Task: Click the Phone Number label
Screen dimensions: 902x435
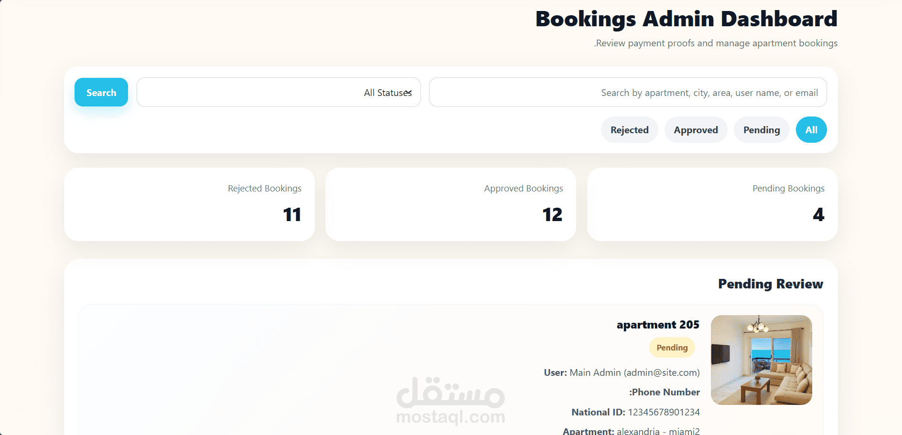Action: (x=665, y=392)
